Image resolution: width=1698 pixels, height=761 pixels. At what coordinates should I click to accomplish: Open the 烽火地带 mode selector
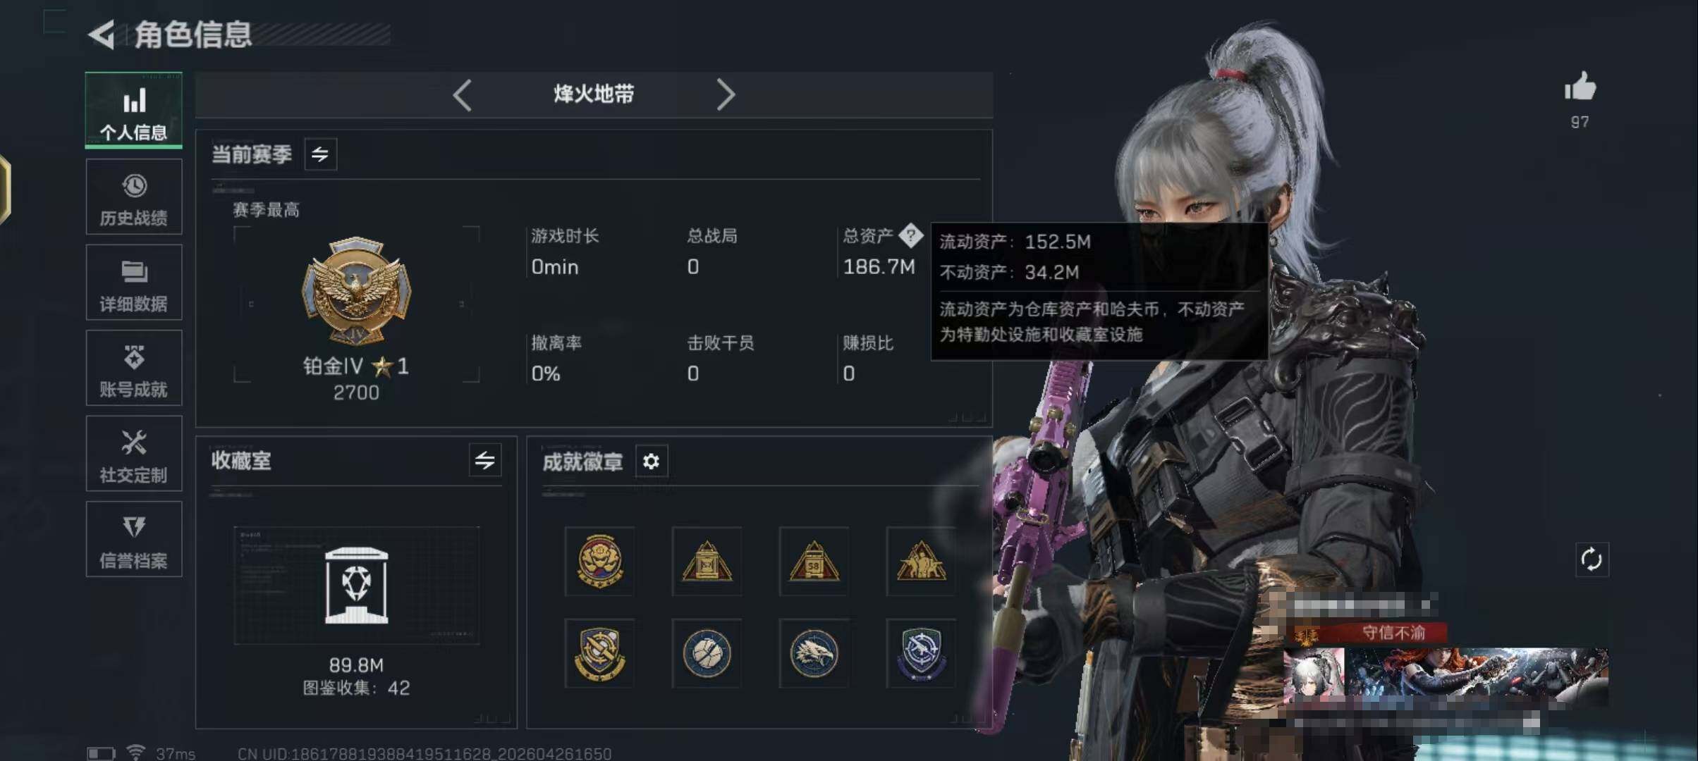[594, 94]
